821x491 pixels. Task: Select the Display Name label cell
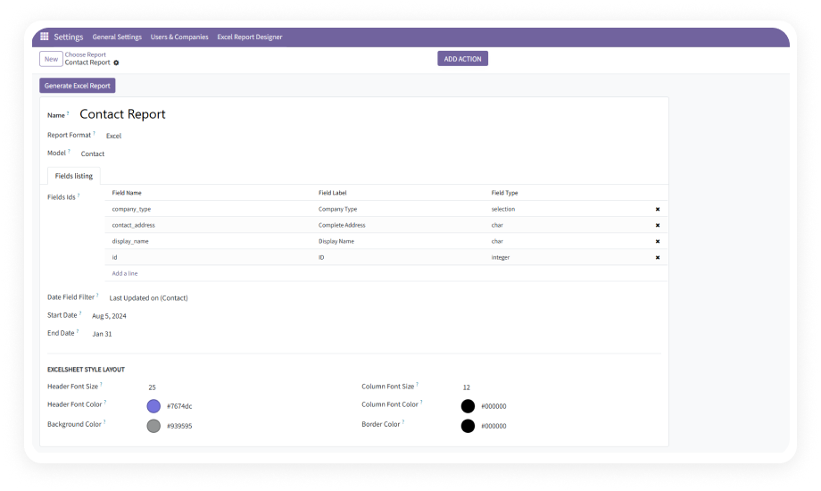tap(336, 242)
